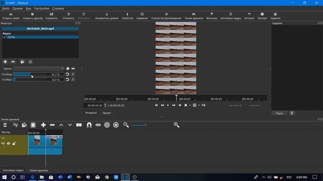Enable keyframes for the 54.2% parameter
The height and width of the screenshot is (181, 323).
point(73,74)
